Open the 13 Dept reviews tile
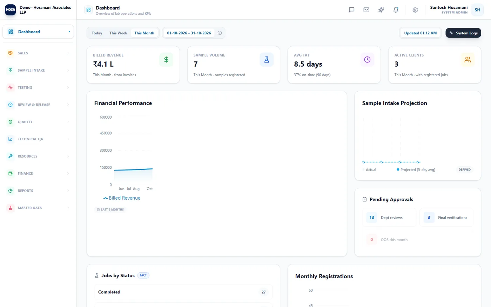This screenshot has width=491, height=307. pos(389,218)
